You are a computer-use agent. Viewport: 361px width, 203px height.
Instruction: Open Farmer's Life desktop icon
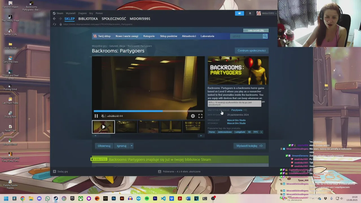[x=10, y=32]
